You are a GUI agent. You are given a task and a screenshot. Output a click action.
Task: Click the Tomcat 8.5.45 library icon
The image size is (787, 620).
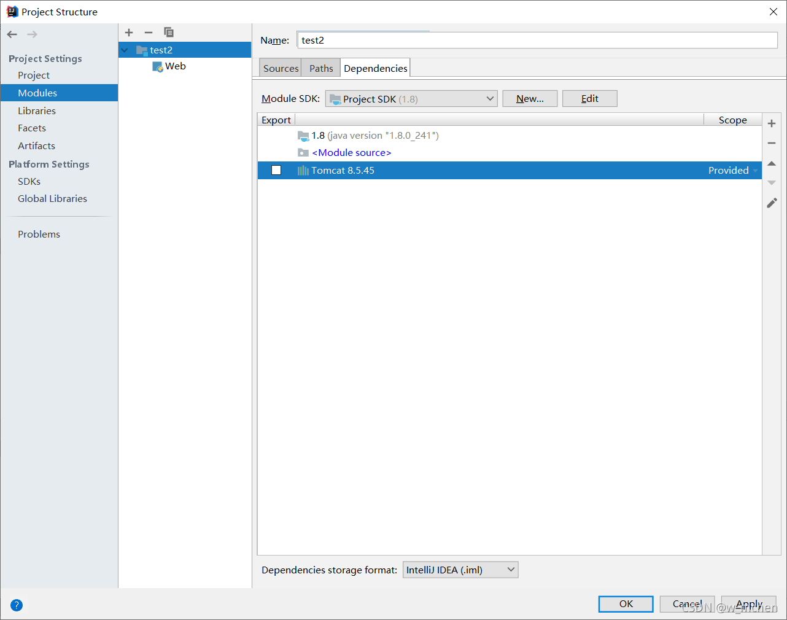(x=303, y=171)
